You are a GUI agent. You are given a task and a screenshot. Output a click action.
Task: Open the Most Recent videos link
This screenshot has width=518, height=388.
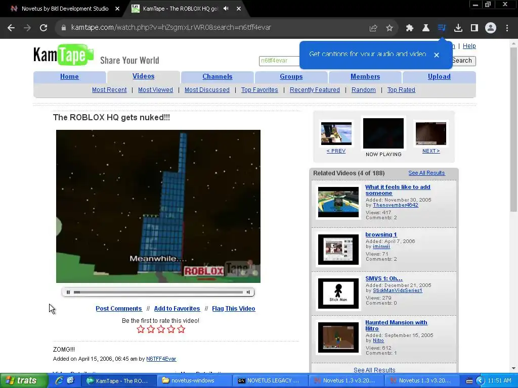(x=109, y=90)
